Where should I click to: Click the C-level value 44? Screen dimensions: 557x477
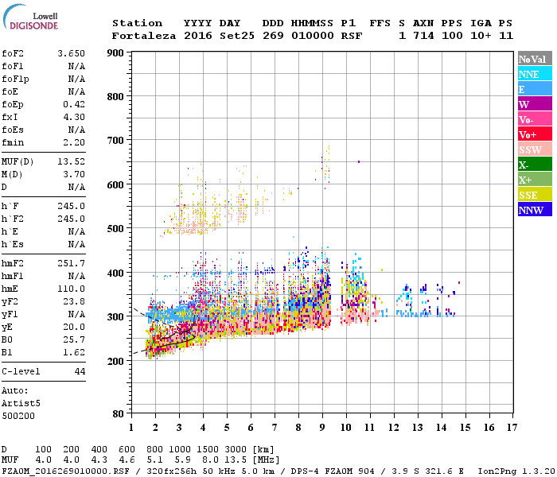80,371
